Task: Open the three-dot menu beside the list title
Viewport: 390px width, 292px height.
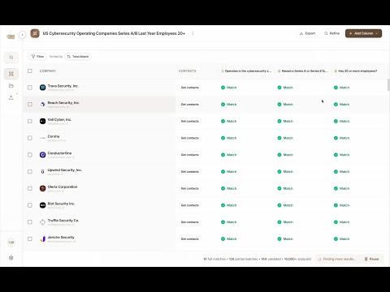Action: [x=193, y=33]
